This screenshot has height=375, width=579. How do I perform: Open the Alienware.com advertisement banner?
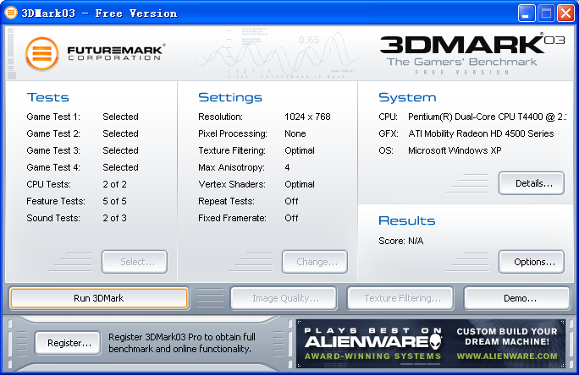(431, 342)
